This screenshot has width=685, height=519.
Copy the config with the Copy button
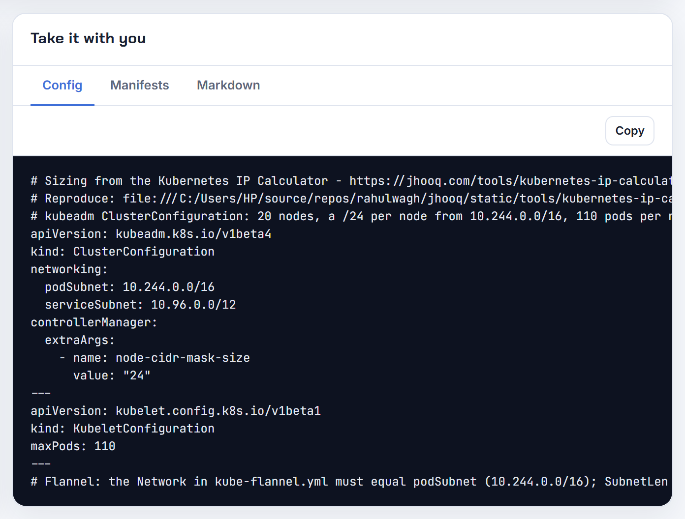(629, 131)
